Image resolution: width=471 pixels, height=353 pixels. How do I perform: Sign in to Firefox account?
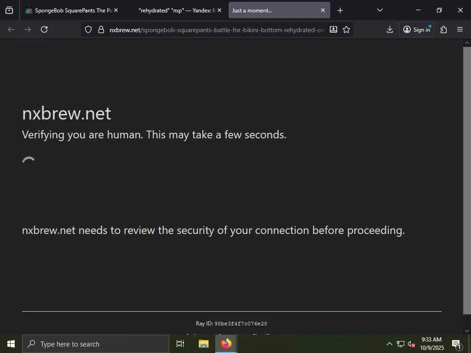coord(417,29)
